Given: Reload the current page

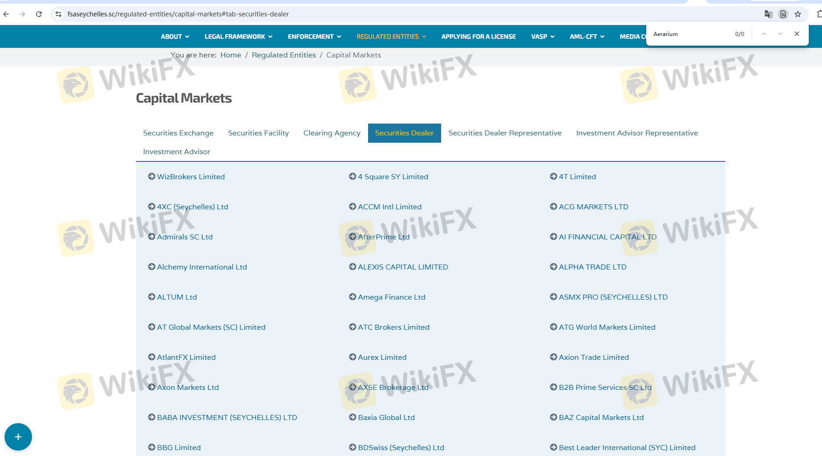Looking at the screenshot, I should click(39, 14).
